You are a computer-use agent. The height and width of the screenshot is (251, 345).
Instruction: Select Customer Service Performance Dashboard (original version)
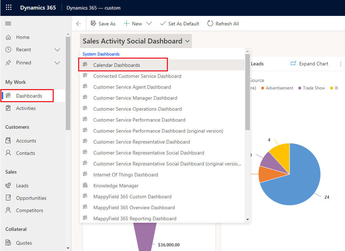pyautogui.click(x=162, y=131)
